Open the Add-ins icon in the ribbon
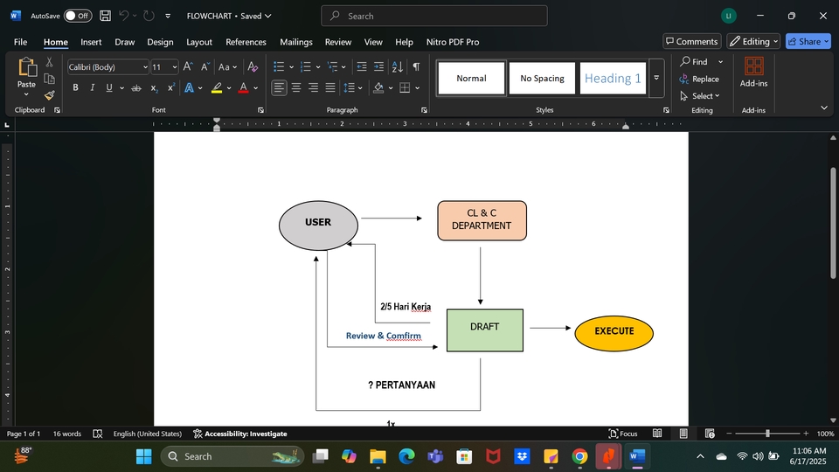Image resolution: width=839 pixels, height=472 pixels. click(x=753, y=73)
